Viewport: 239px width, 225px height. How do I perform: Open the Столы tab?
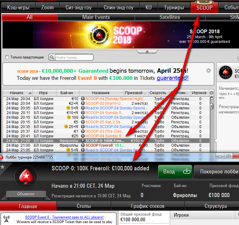[x=84, y=206]
